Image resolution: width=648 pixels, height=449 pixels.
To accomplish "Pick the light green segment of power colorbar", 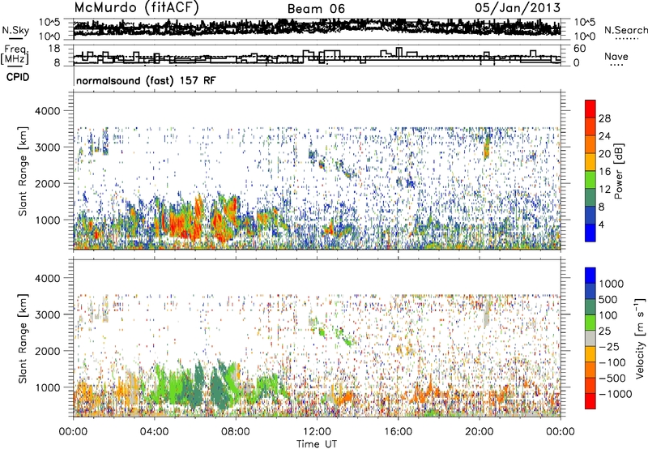I will (x=590, y=179).
